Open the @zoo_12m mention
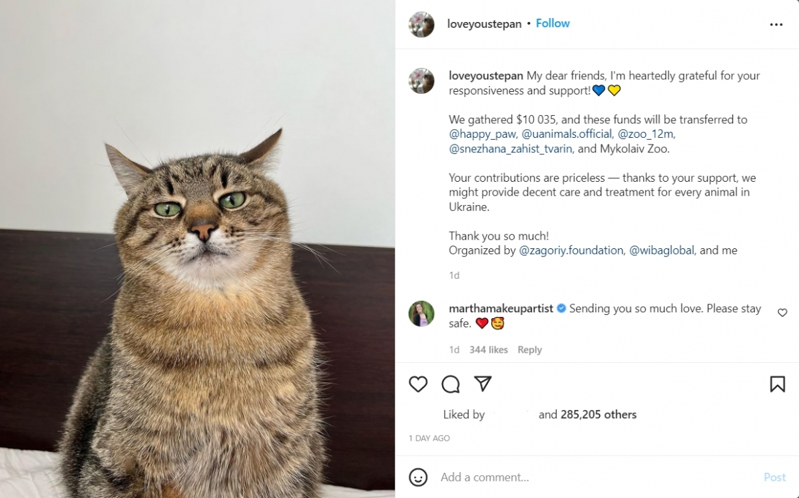This screenshot has height=498, width=799. [x=646, y=134]
